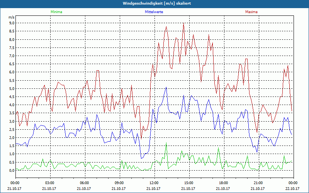Click the Maxima legend label
309x193 pixels.
(x=251, y=12)
